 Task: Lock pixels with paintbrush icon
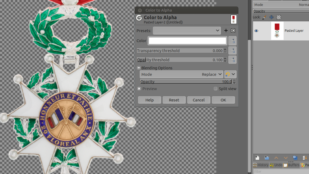pyautogui.click(x=264, y=17)
